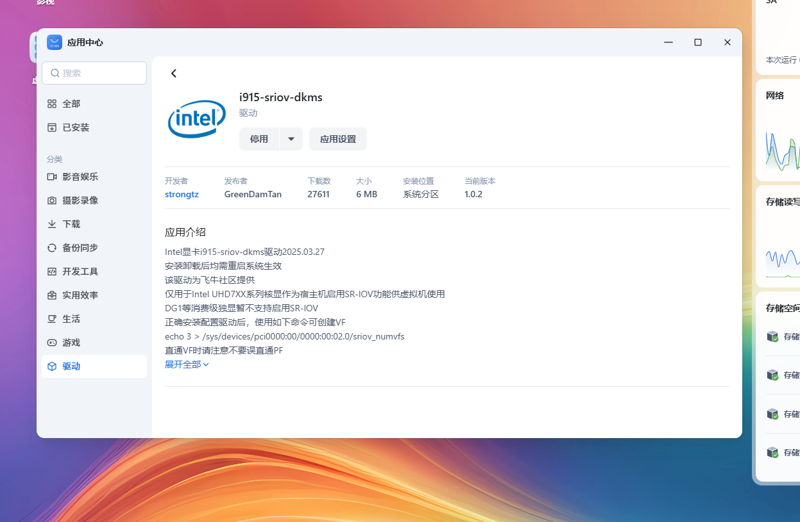Click the first storage volume icon in 存储空间
800x522 pixels.
[x=772, y=337]
